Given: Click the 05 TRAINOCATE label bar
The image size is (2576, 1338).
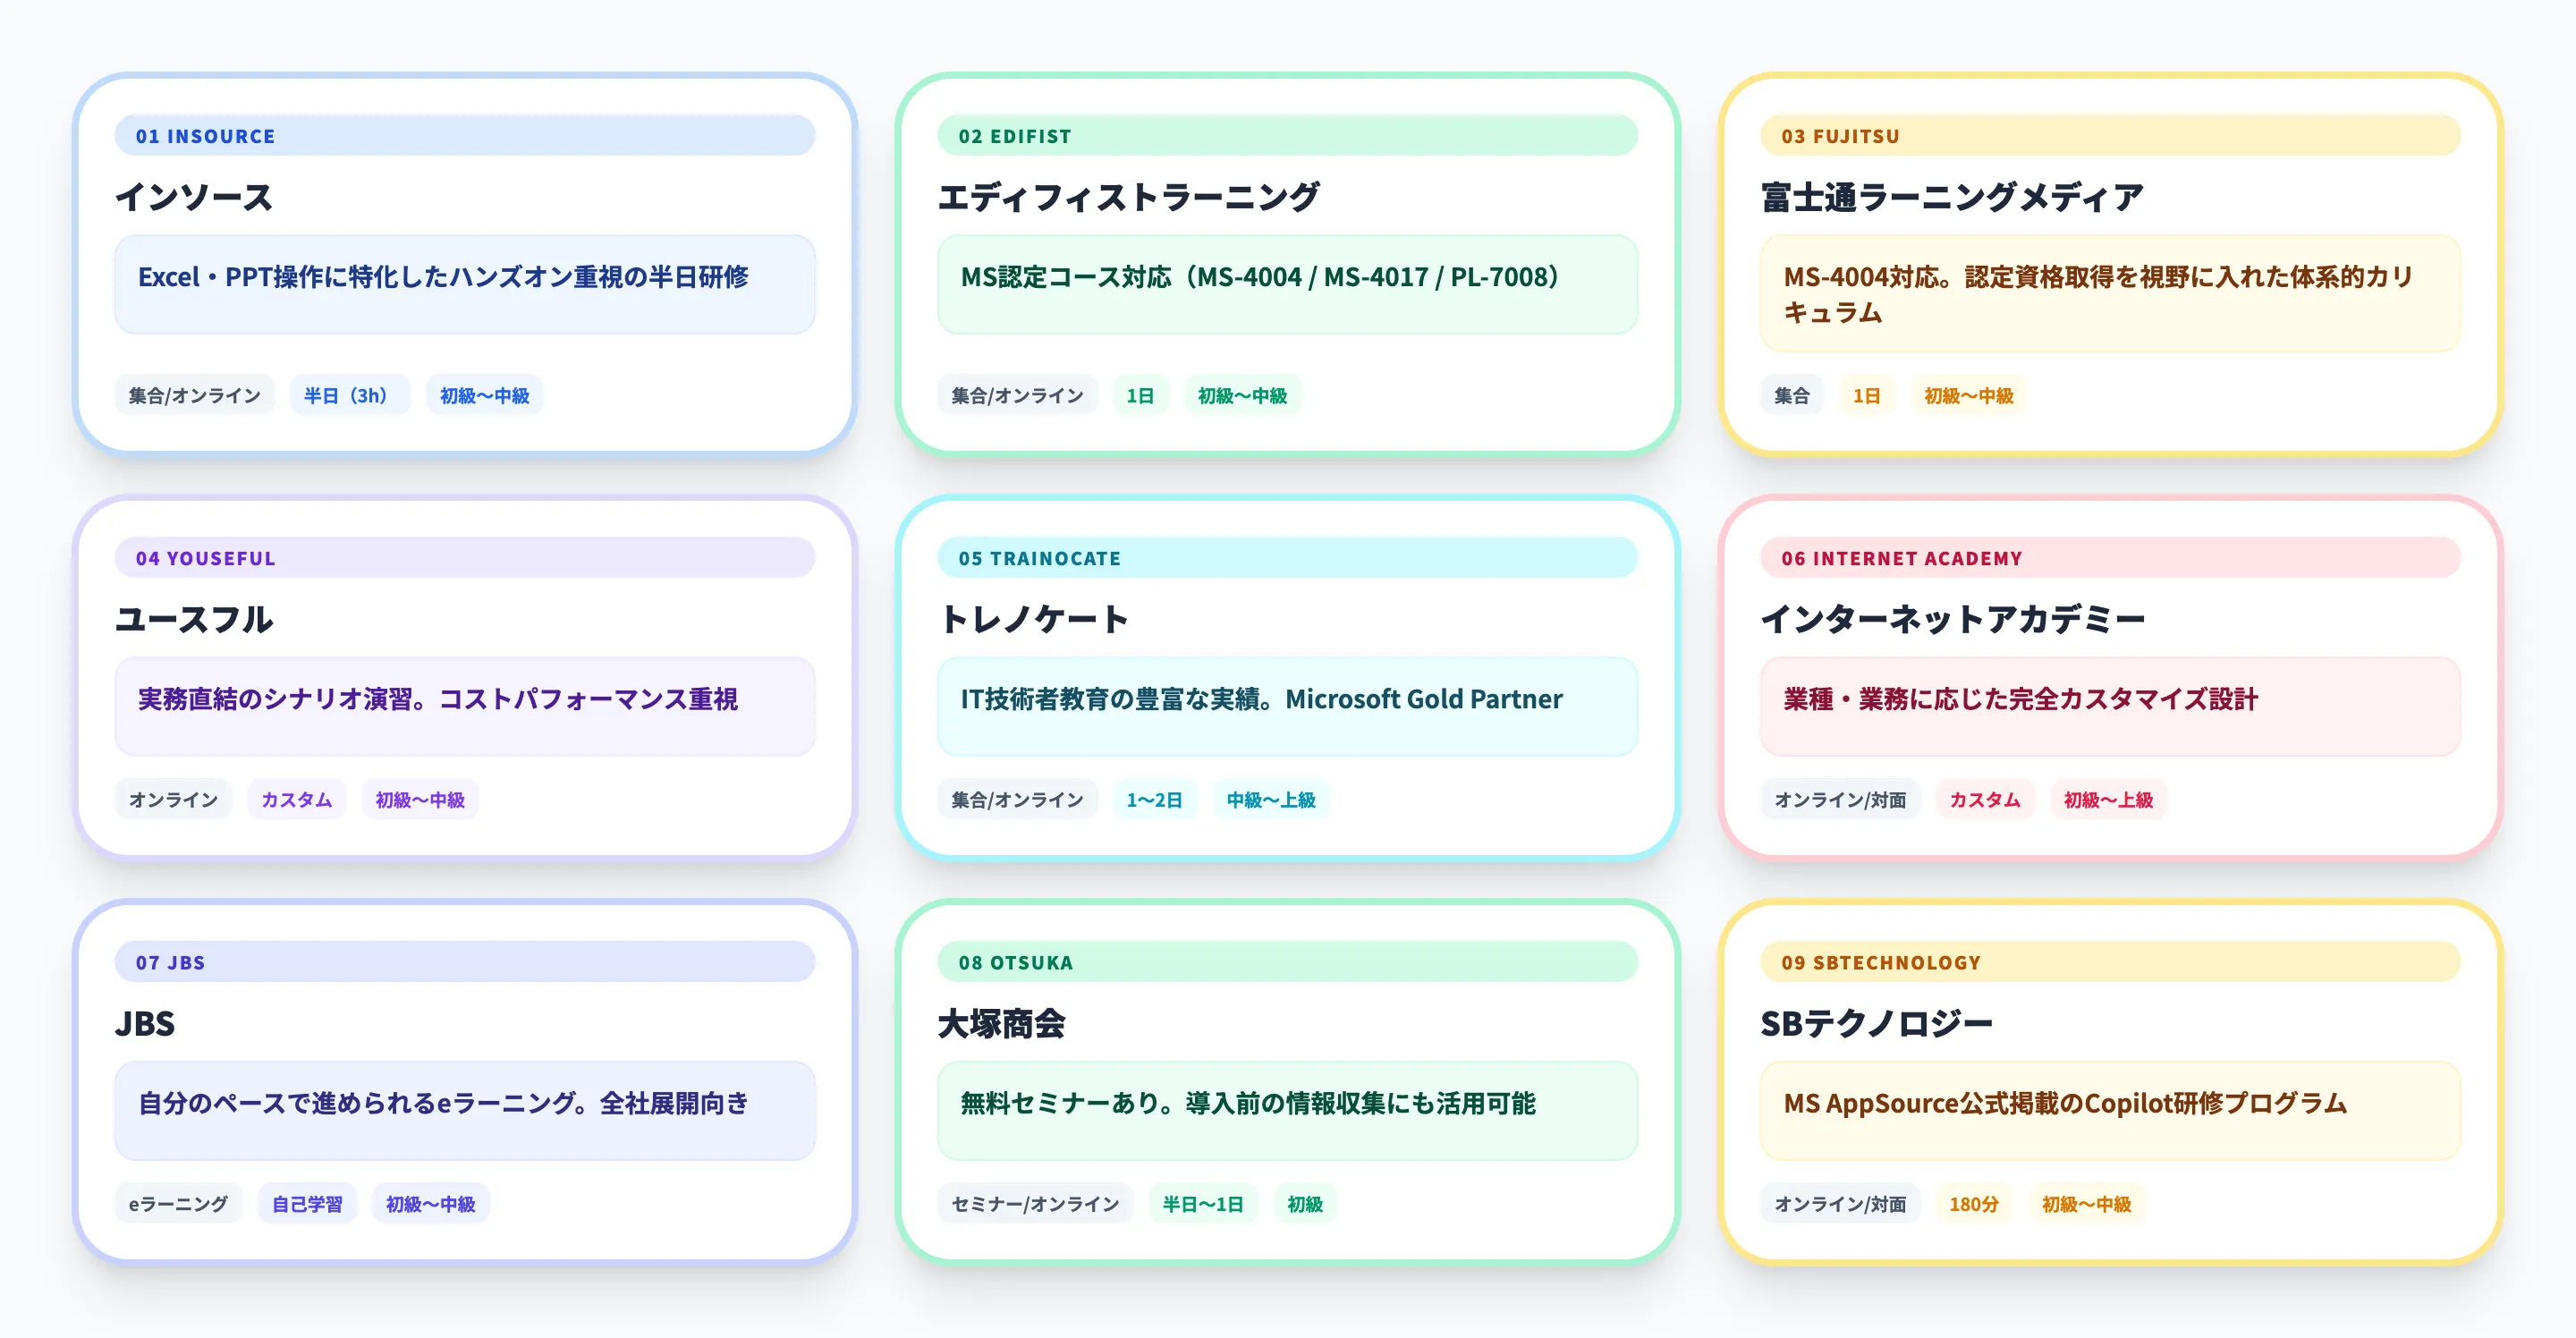Looking at the screenshot, I should point(1288,558).
